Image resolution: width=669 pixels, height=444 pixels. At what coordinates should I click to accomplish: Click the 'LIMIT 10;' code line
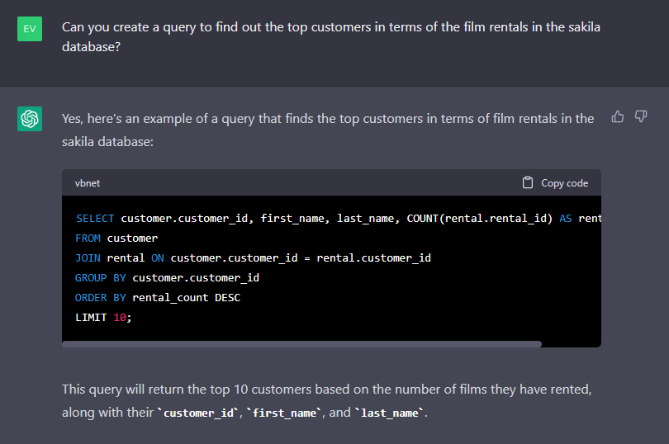tap(103, 318)
